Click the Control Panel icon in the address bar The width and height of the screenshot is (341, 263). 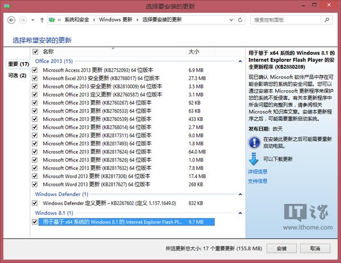pos(52,20)
